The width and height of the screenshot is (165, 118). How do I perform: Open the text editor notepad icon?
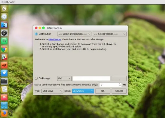[4, 89]
